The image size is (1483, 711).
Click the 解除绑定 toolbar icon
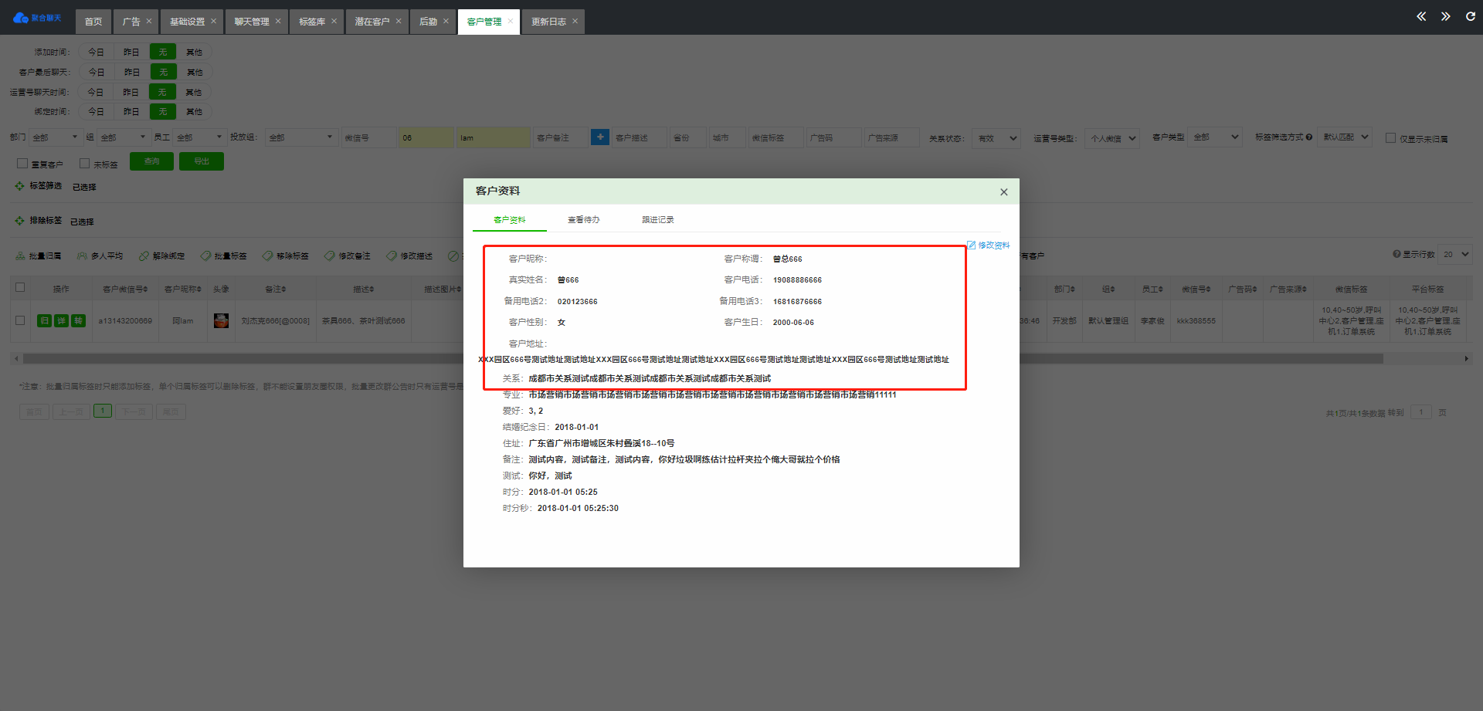[x=144, y=256]
